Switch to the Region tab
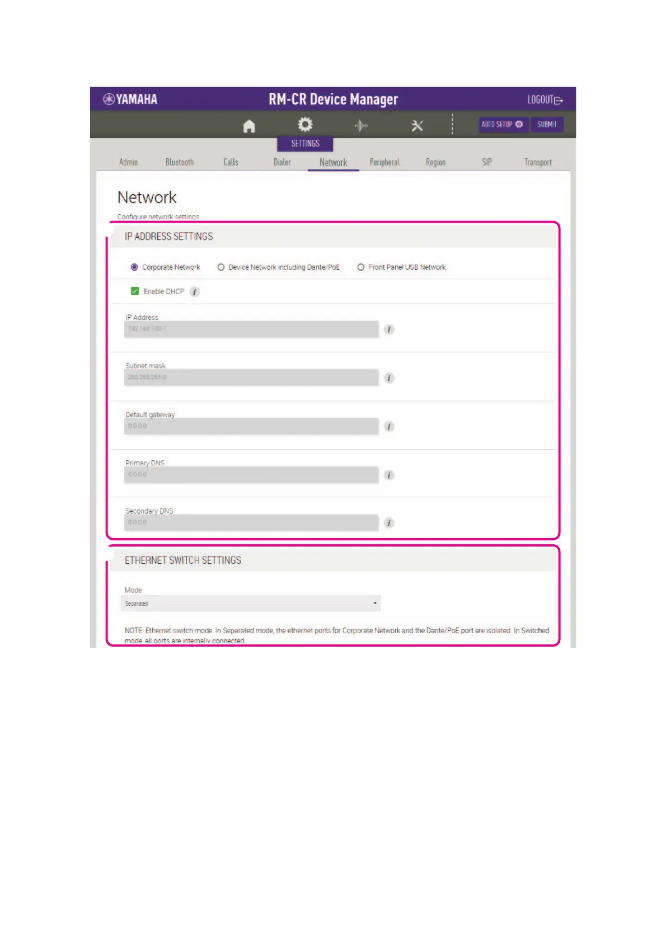 coord(435,162)
